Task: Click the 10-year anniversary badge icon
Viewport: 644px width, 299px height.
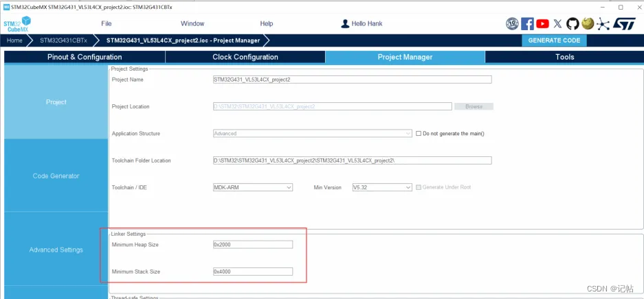Action: tap(512, 24)
